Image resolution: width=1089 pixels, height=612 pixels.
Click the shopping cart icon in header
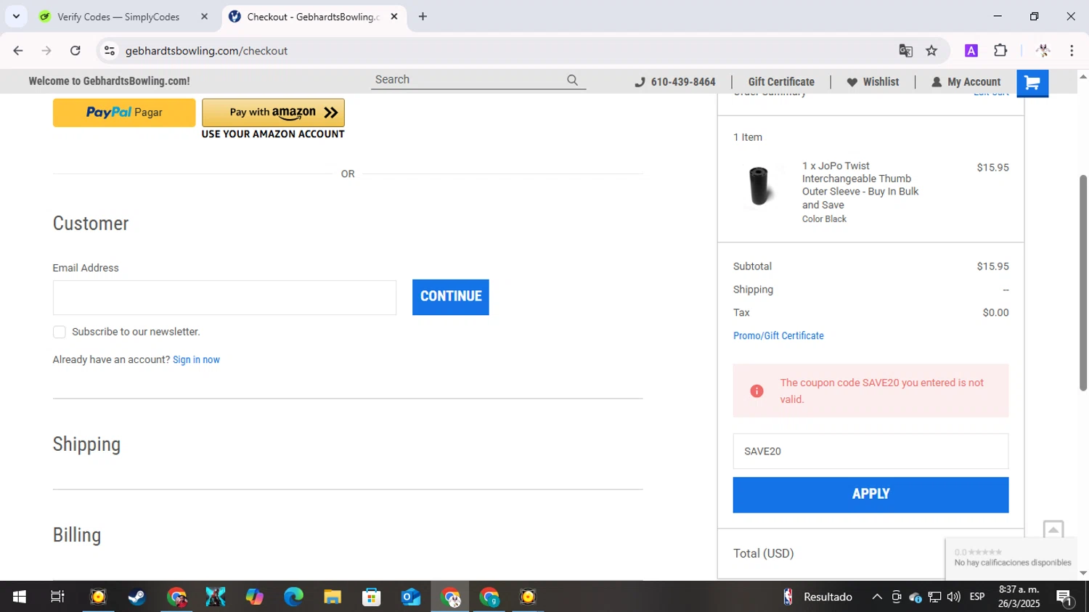pyautogui.click(x=1032, y=83)
